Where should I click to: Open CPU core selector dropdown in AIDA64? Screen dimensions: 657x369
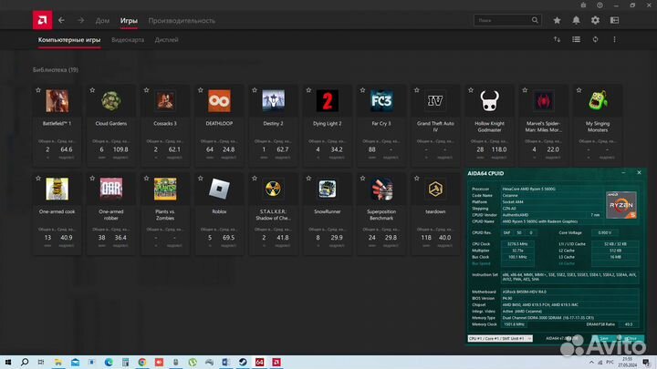point(500,338)
